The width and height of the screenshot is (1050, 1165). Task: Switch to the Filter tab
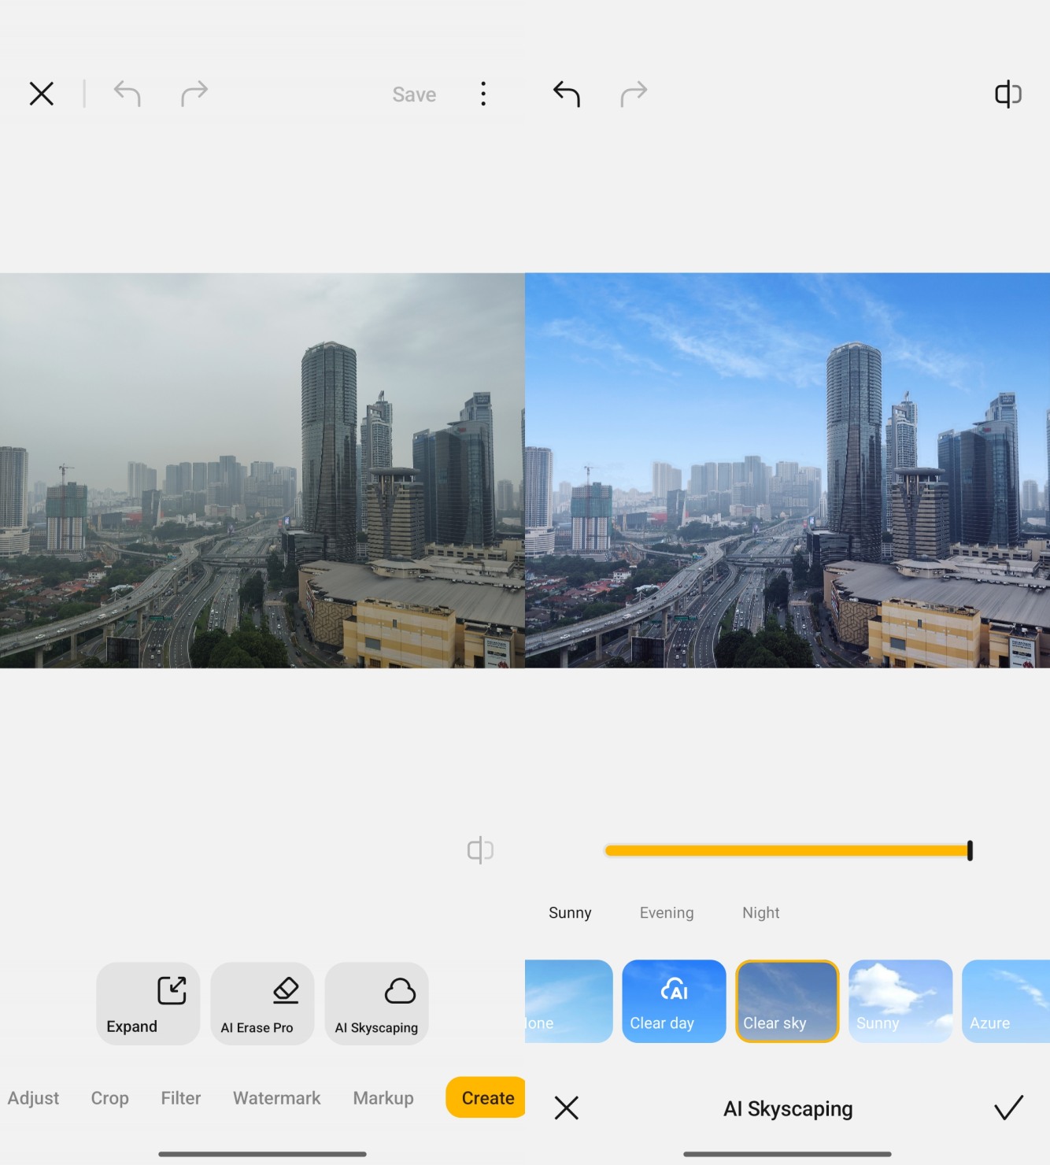(x=181, y=1098)
